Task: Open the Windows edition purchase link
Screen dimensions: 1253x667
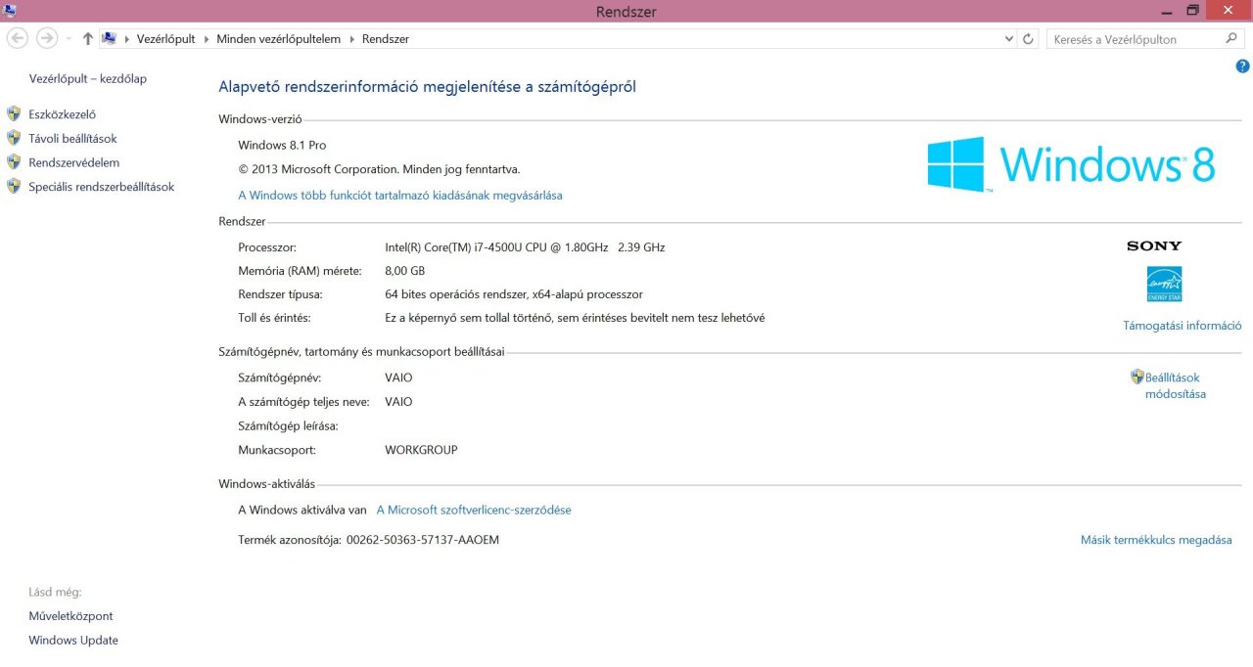Action: point(400,196)
